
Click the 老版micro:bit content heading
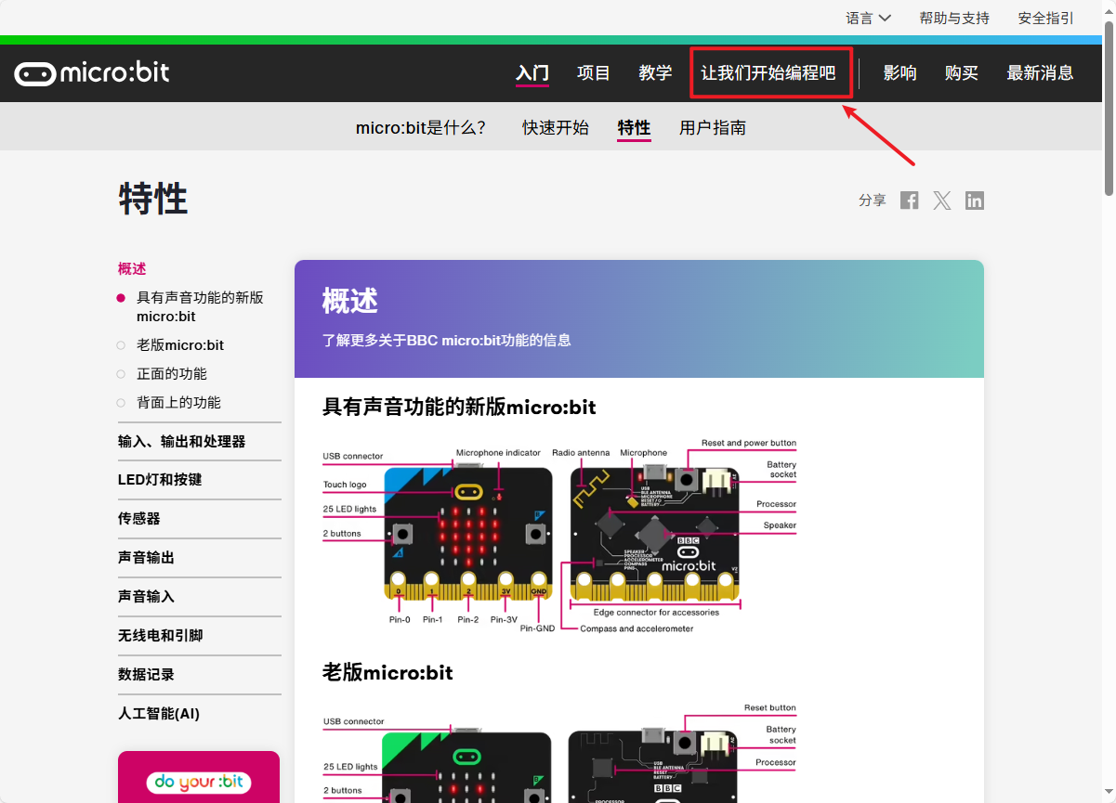pyautogui.click(x=387, y=672)
